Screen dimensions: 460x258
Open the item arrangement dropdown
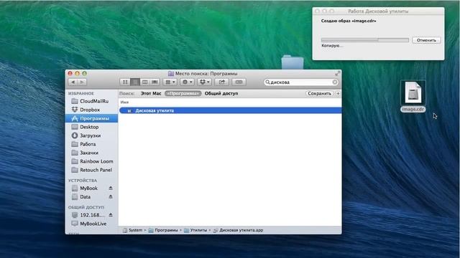click(170, 82)
